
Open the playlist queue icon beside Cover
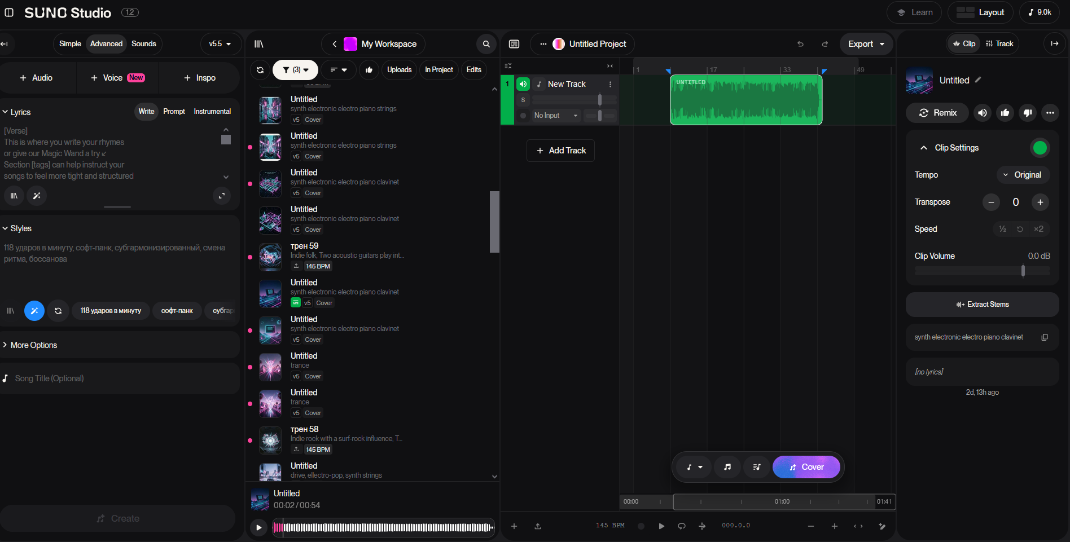pyautogui.click(x=757, y=467)
